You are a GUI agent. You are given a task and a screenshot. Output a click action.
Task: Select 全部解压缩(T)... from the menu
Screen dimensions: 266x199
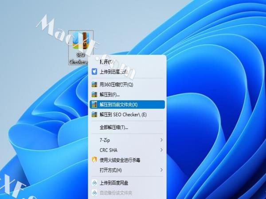tap(114, 127)
